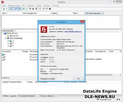Toggle the transfer queue display
123x102 pixels.
pos(20,9)
